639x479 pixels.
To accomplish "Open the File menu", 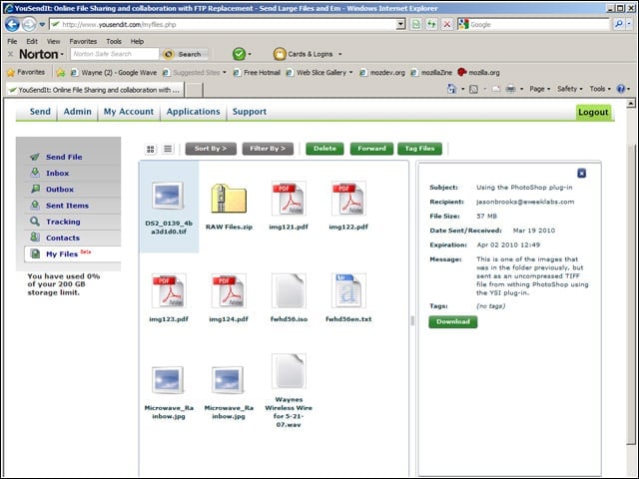I will click(x=12, y=41).
